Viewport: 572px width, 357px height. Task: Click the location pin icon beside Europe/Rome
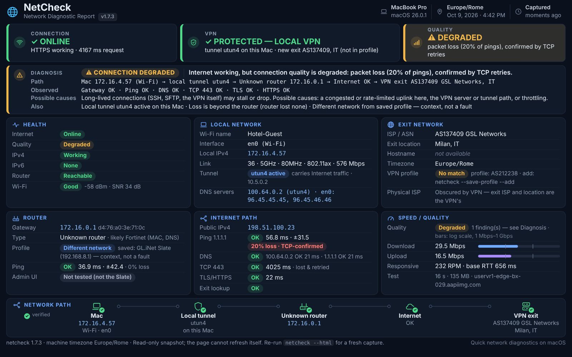[x=440, y=11]
